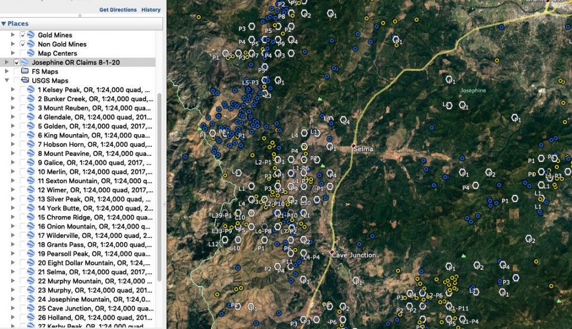
Task: Click the open folder icon for USGS Maps
Action: pos(25,80)
